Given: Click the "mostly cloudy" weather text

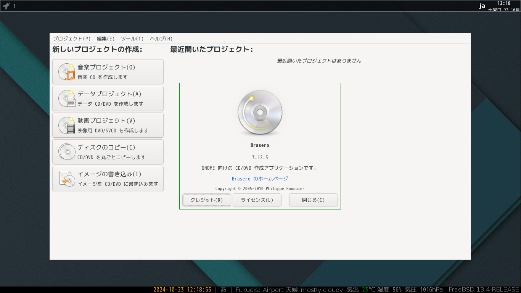Looking at the screenshot, I should [x=322, y=290].
